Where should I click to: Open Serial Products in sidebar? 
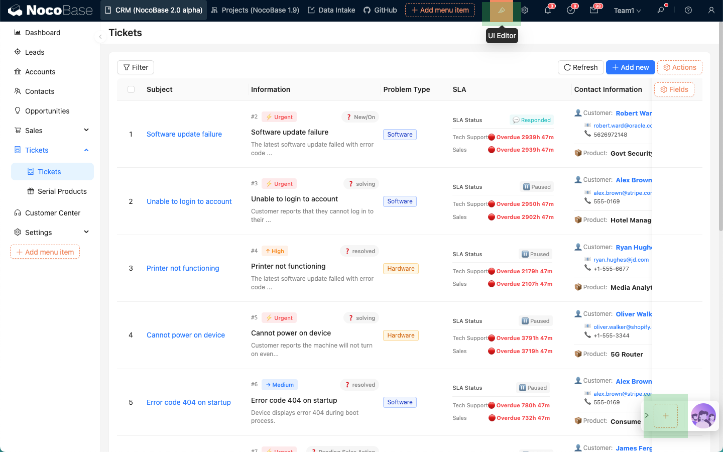tap(62, 191)
